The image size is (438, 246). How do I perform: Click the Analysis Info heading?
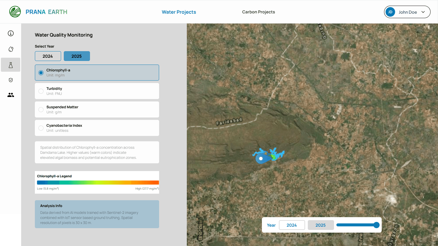[x=51, y=206]
